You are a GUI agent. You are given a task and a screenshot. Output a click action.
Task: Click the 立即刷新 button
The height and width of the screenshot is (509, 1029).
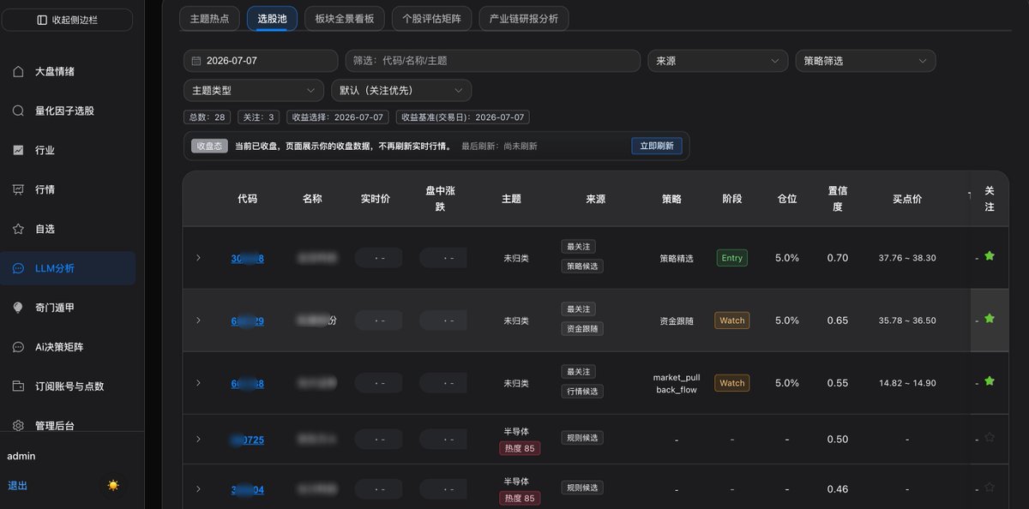point(657,146)
